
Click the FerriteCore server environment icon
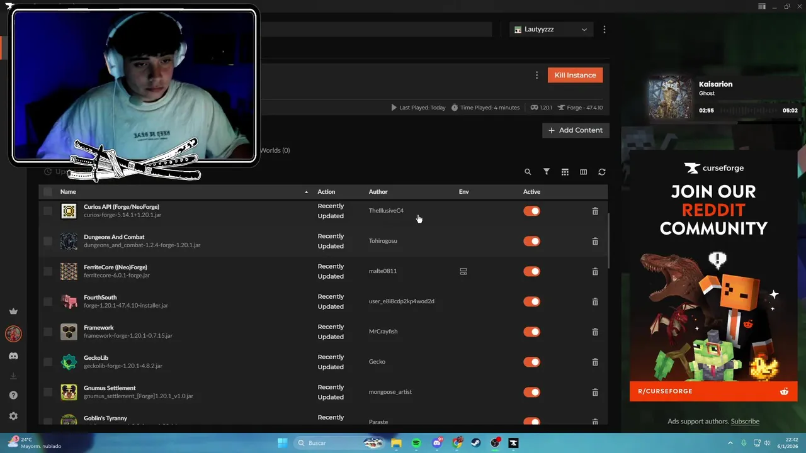[463, 272]
